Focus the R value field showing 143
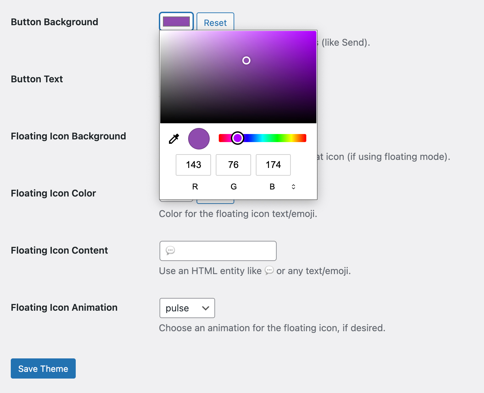Image resolution: width=484 pixels, height=393 pixels. click(x=193, y=165)
